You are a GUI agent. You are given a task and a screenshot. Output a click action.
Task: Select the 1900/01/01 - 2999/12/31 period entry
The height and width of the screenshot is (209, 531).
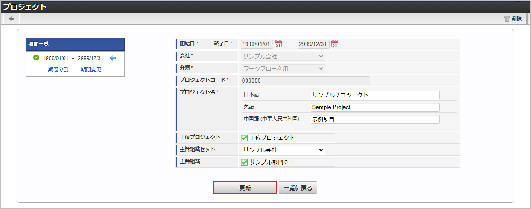(x=73, y=58)
